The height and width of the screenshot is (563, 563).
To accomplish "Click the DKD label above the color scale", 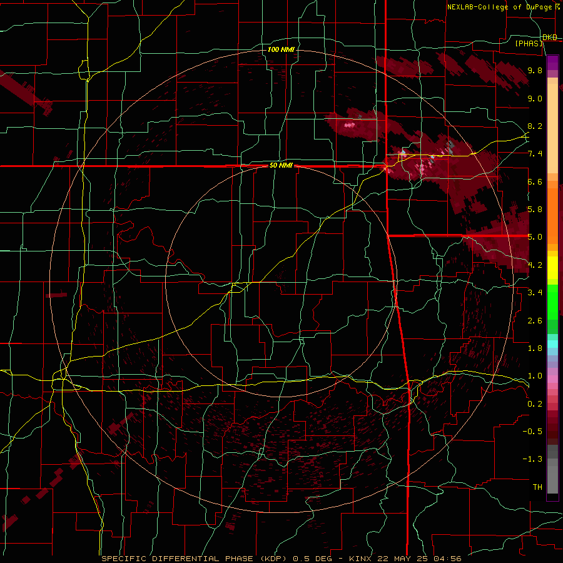I will coord(550,38).
